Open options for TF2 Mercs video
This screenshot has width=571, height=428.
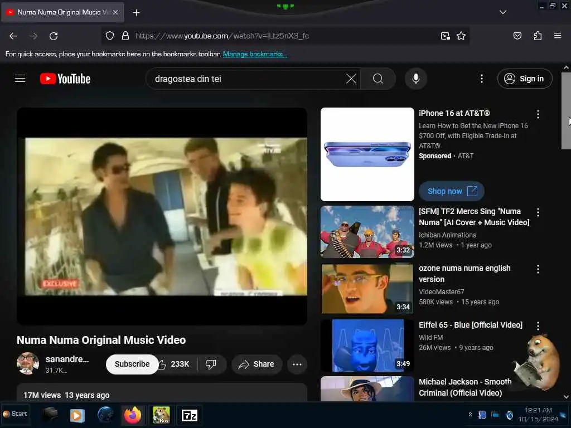pyautogui.click(x=538, y=212)
